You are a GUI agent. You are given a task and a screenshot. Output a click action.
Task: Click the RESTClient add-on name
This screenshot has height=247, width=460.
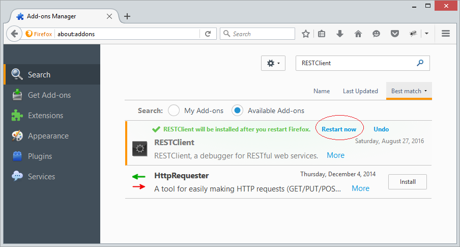(x=174, y=143)
